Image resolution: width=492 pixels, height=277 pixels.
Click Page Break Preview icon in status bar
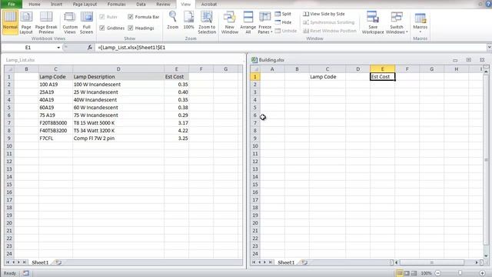414,273
